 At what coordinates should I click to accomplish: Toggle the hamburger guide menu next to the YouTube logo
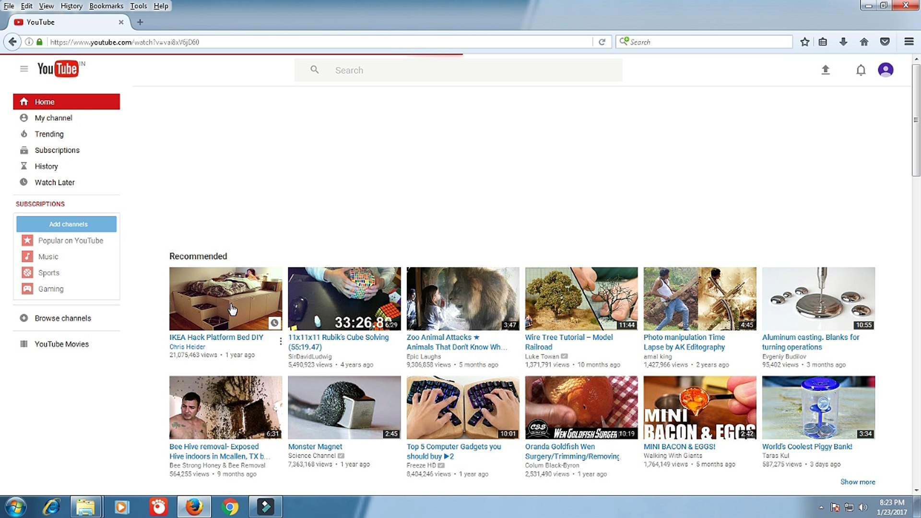24,69
